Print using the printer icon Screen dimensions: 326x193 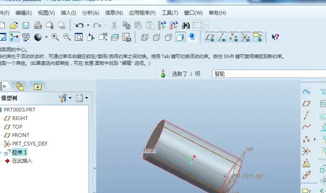point(38,26)
